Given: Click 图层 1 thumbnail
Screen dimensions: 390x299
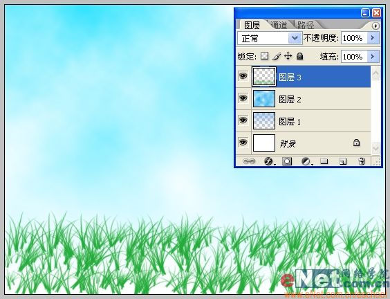Looking at the screenshot, I should (264, 120).
